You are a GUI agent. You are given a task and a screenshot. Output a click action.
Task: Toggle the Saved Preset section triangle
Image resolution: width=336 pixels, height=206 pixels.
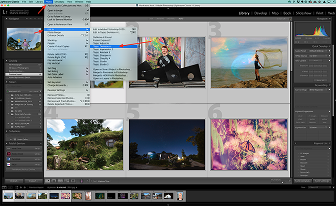pyautogui.click(x=329, y=51)
